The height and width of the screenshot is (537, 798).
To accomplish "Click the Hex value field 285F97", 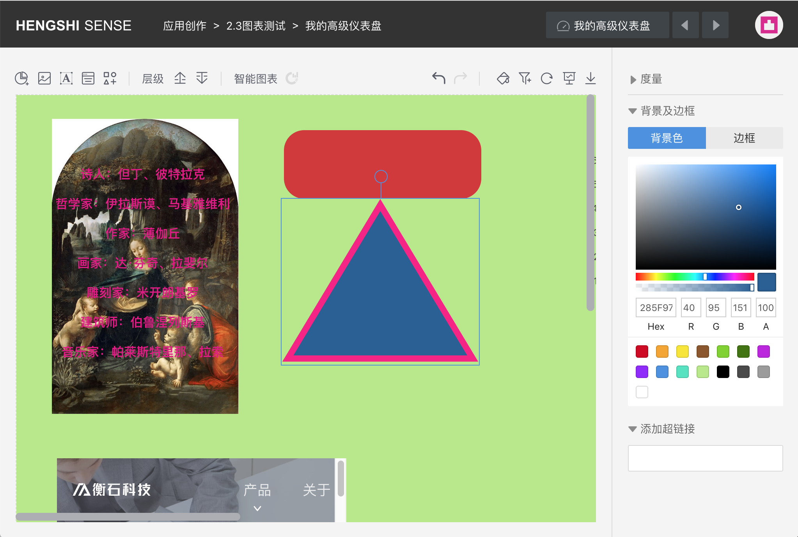I will [x=656, y=307].
